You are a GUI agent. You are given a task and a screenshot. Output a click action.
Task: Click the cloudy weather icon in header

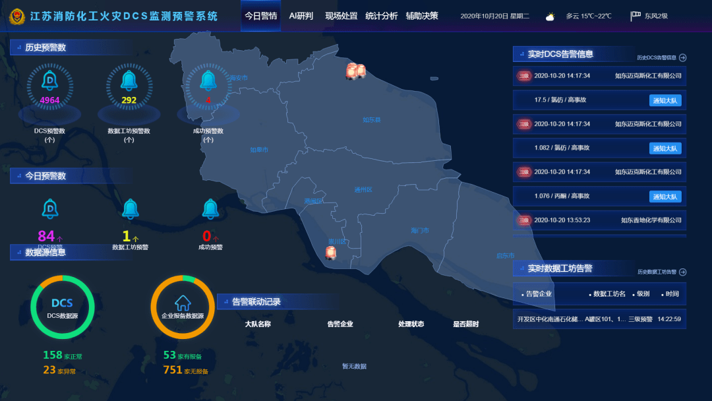pyautogui.click(x=550, y=16)
